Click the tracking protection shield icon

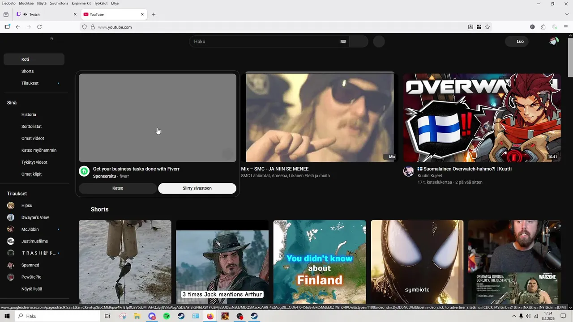point(84,27)
